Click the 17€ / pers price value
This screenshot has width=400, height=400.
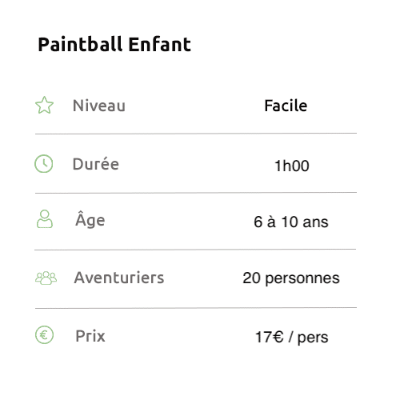coord(292,338)
